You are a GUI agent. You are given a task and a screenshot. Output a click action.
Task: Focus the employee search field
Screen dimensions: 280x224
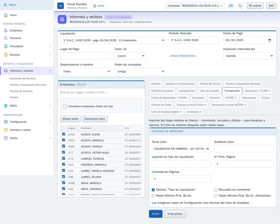click(101, 92)
